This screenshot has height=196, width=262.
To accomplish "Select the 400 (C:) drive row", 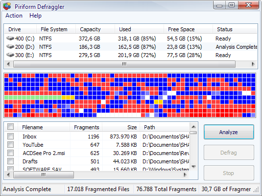I will [131, 39].
